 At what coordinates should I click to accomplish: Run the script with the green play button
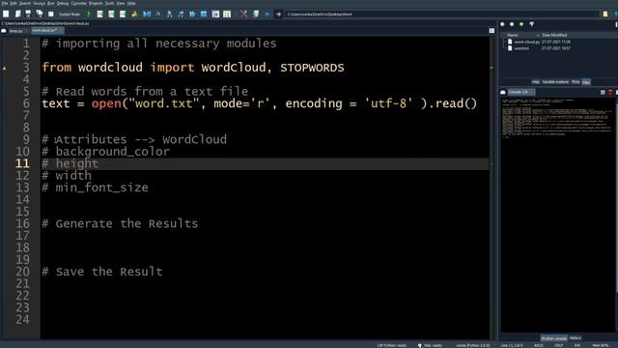coord(89,14)
